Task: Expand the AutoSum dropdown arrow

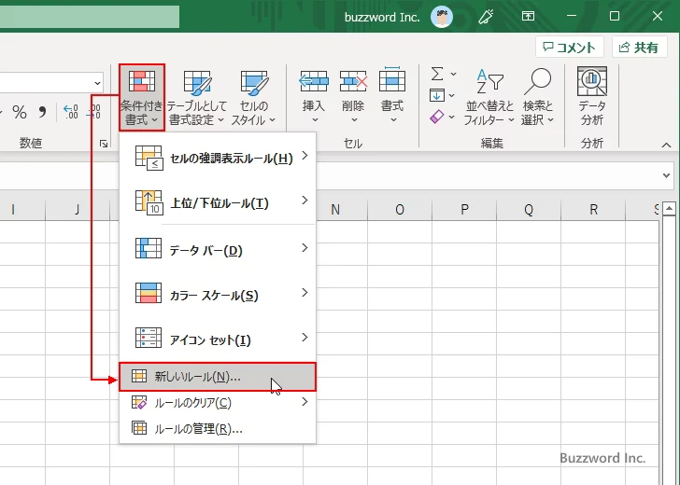Action: click(453, 74)
